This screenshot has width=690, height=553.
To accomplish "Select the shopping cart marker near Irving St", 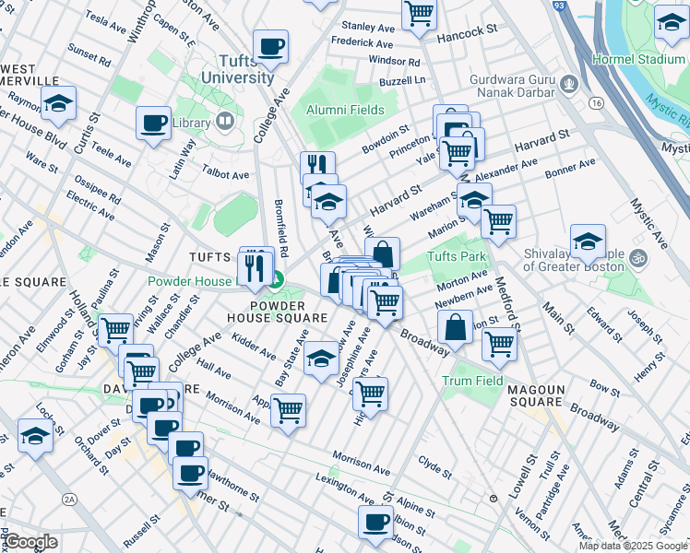I will pos(116,332).
